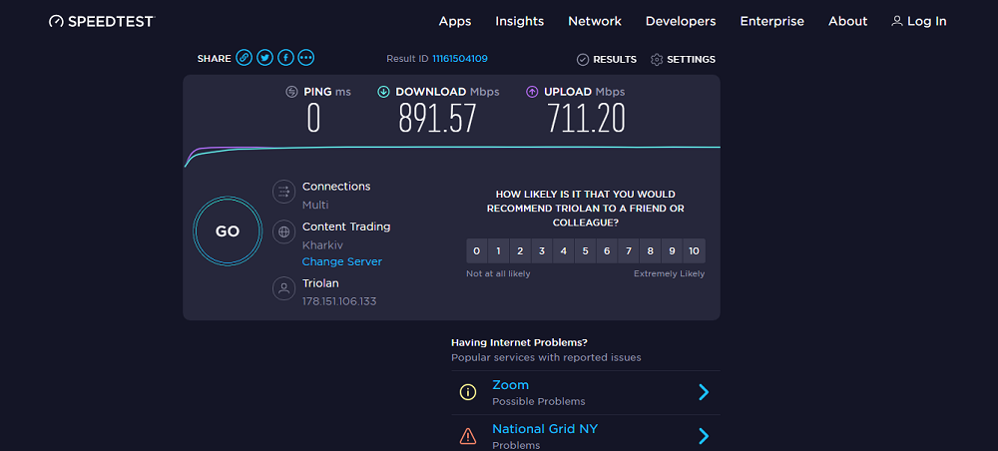The image size is (998, 451).
Task: Select rating 10 in the survey
Action: (x=694, y=250)
